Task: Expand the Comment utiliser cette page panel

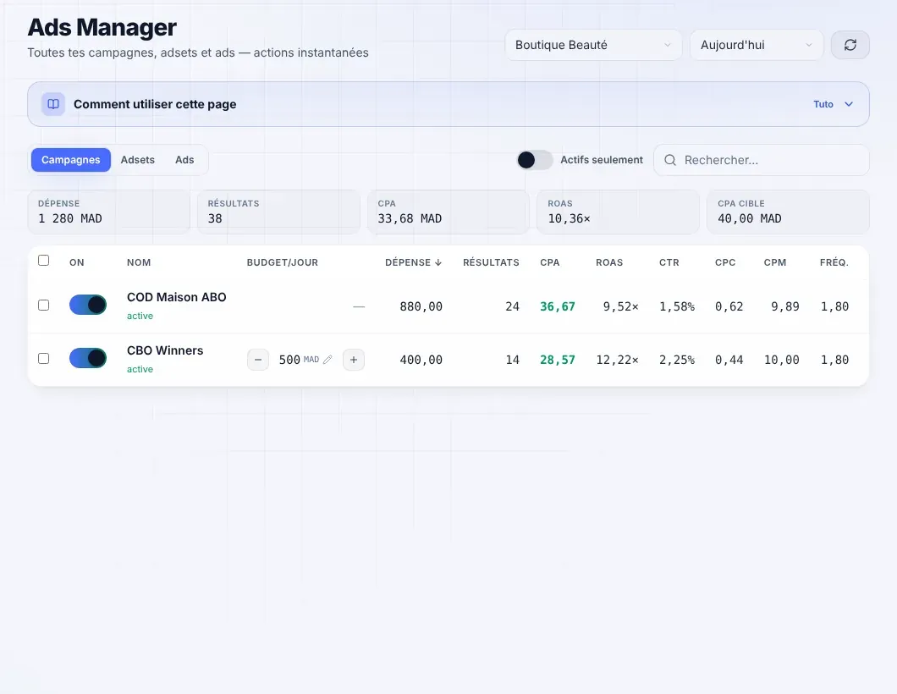Action: 448,104
